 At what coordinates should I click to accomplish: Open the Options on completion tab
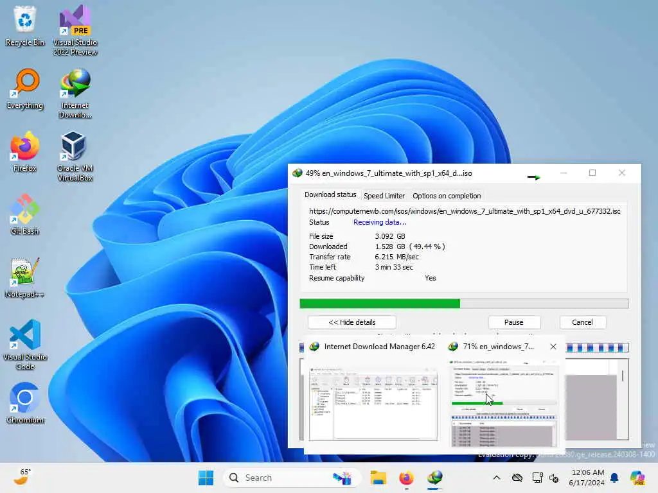(447, 196)
